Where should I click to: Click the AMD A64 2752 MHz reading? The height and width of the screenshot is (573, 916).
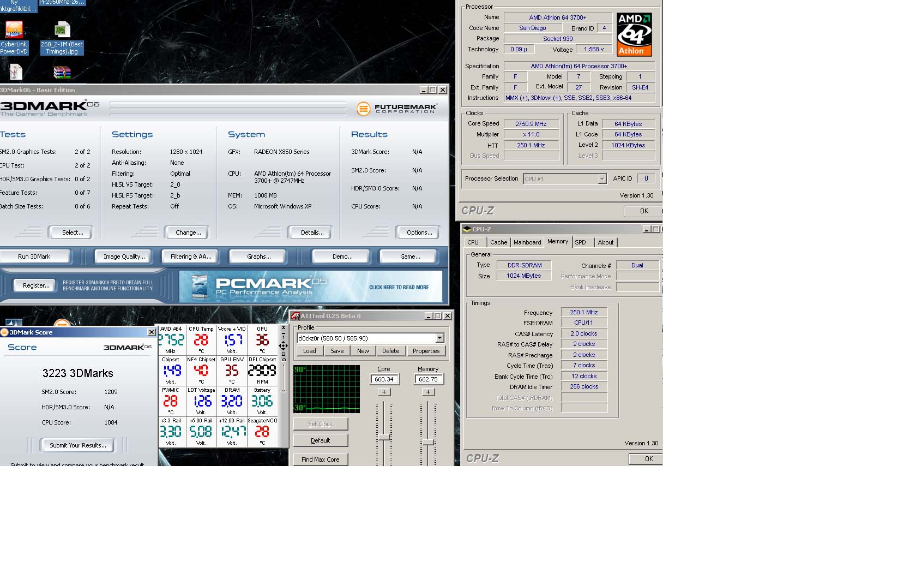(x=171, y=340)
